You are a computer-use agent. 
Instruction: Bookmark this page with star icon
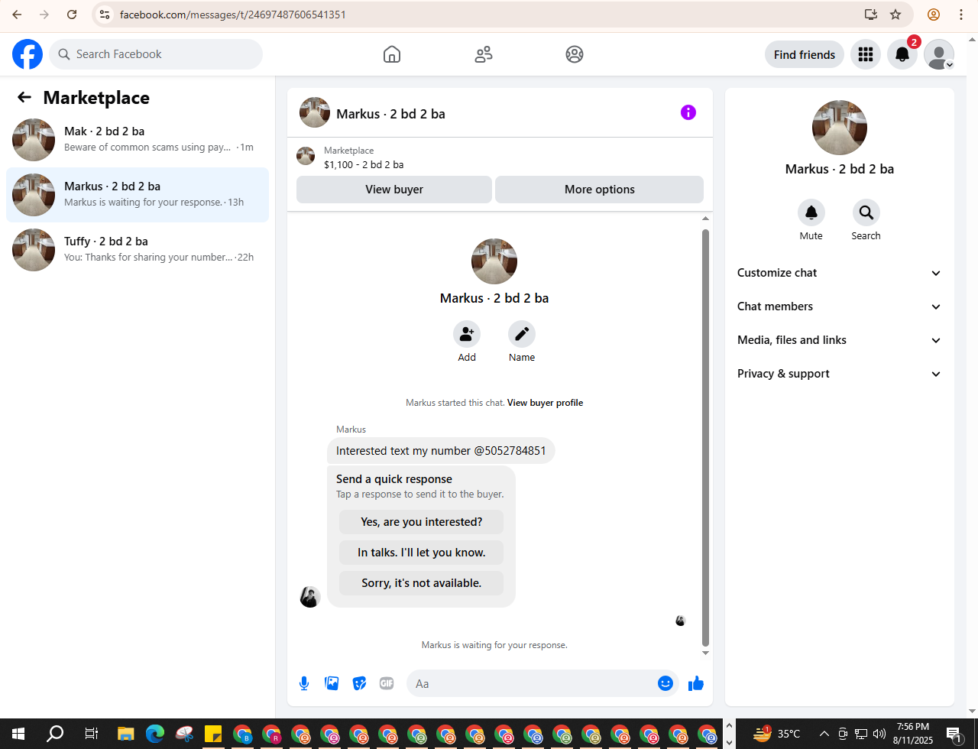pyautogui.click(x=895, y=15)
